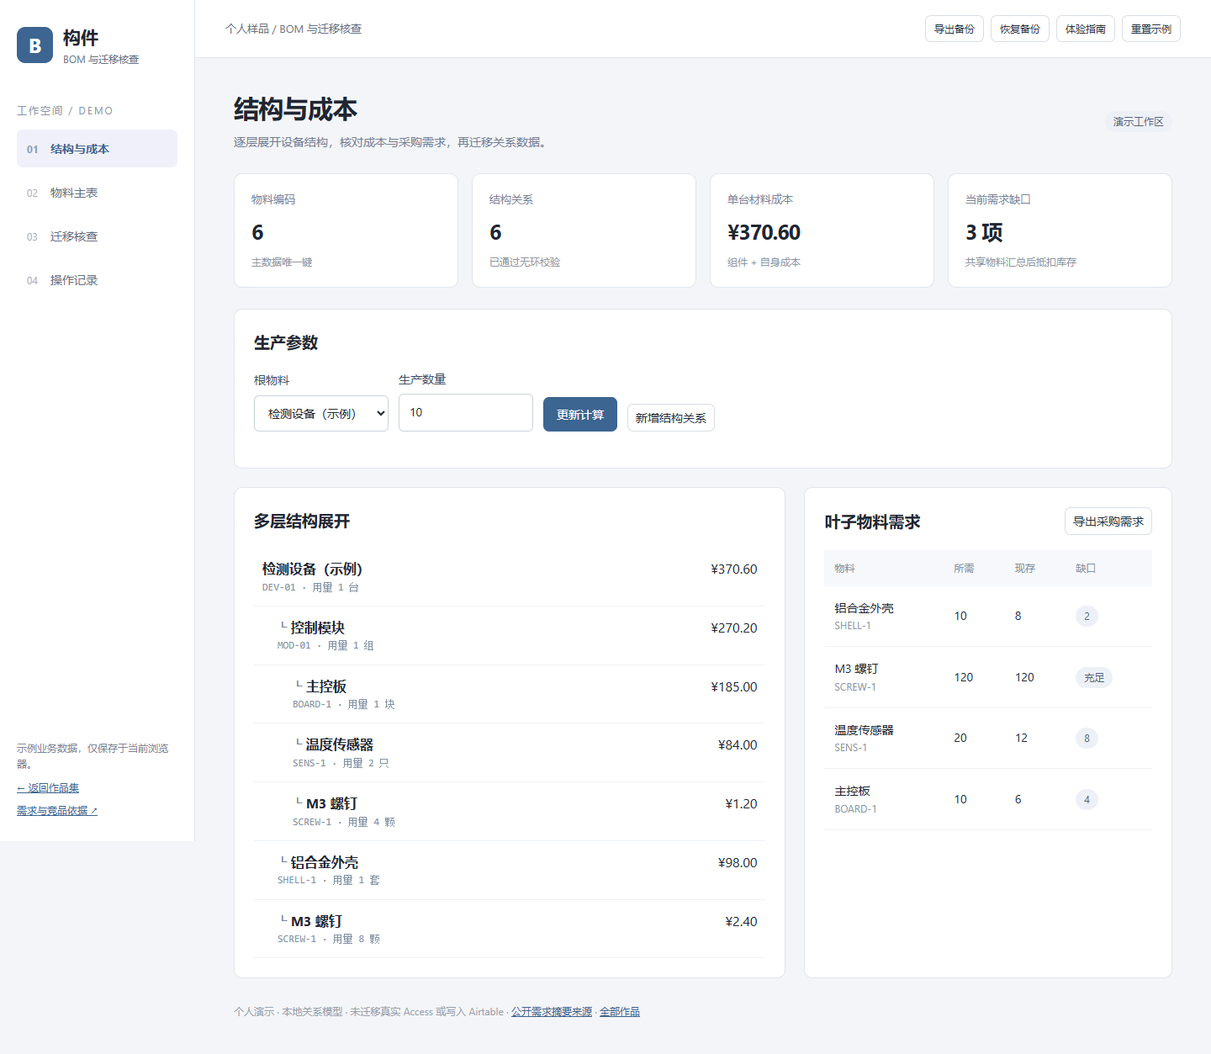The image size is (1211, 1054).
Task: Click shortage badge 8 for 温度传感器
Action: 1087,739
